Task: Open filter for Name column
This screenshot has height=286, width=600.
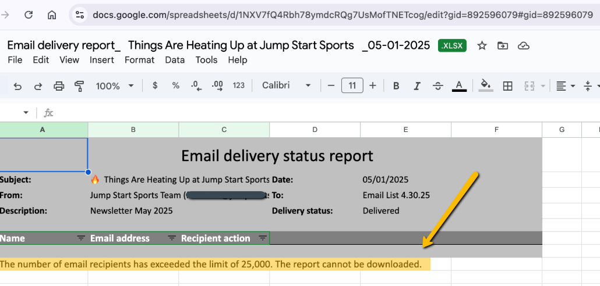Action: (x=81, y=238)
